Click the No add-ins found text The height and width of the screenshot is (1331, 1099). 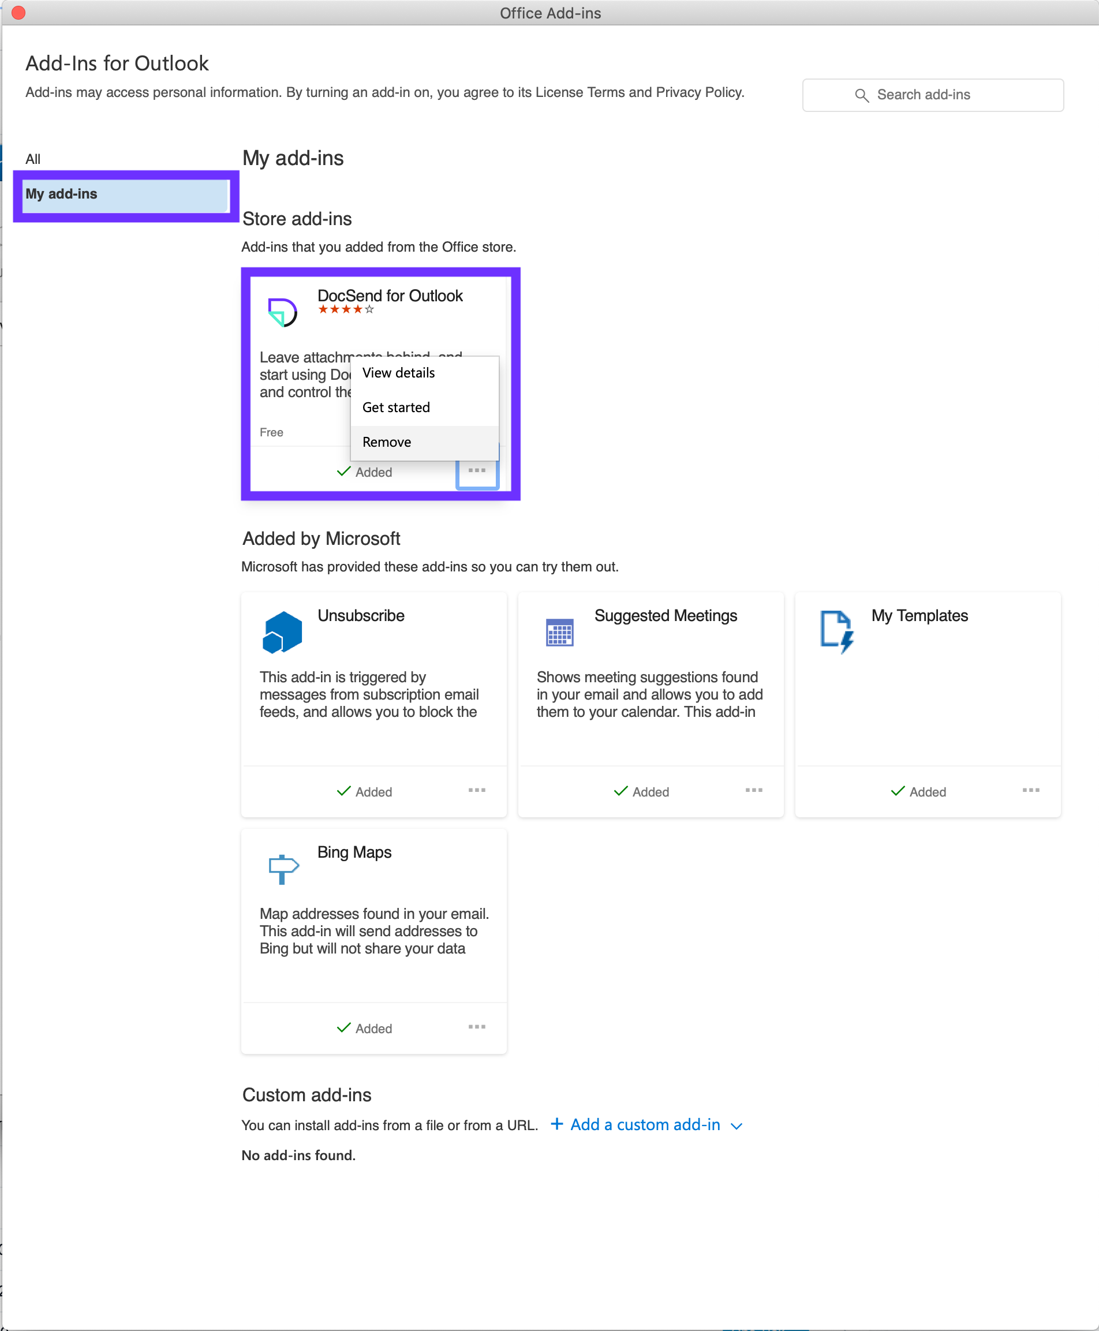tap(299, 1155)
